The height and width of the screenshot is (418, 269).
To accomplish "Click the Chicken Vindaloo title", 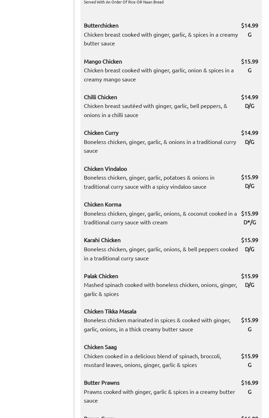I will click(105, 169).
